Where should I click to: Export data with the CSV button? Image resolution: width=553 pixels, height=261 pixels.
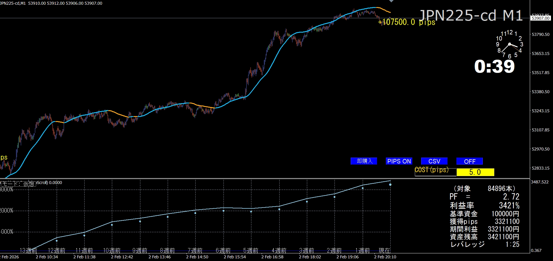(434, 161)
